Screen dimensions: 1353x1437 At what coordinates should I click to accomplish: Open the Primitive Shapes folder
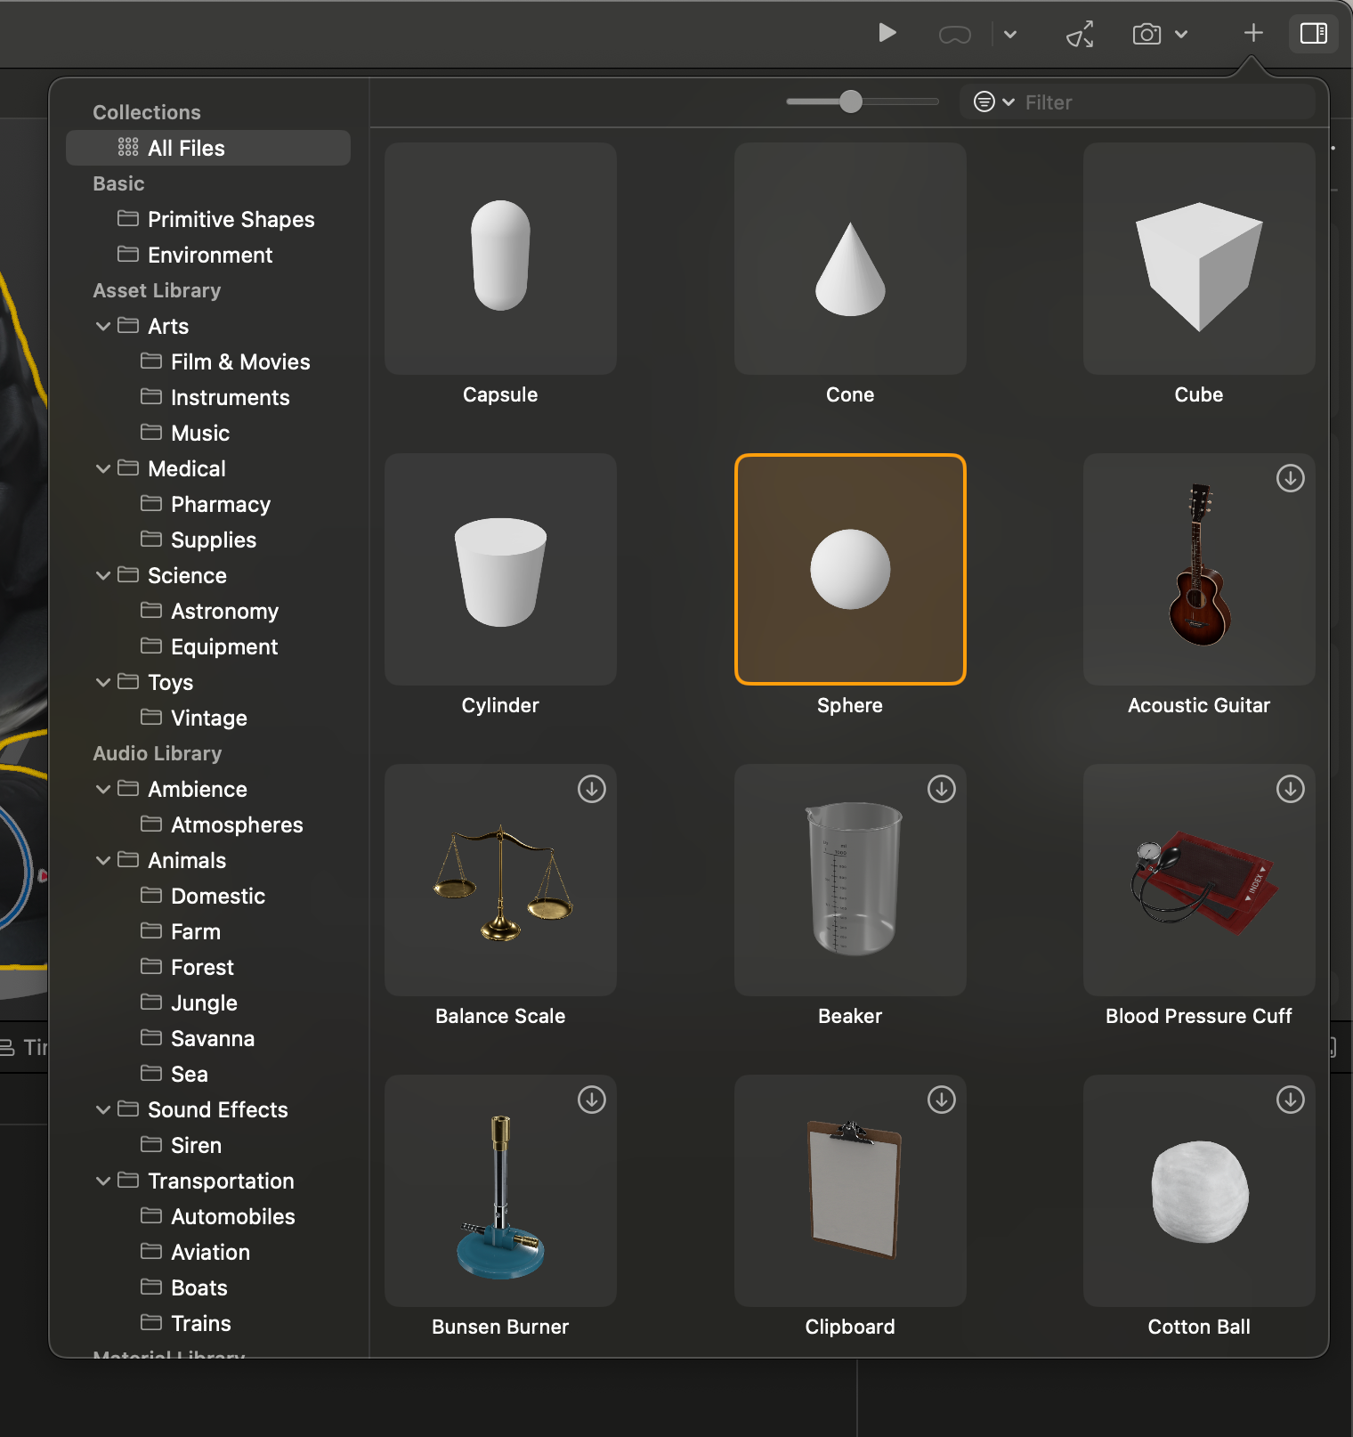point(216,219)
